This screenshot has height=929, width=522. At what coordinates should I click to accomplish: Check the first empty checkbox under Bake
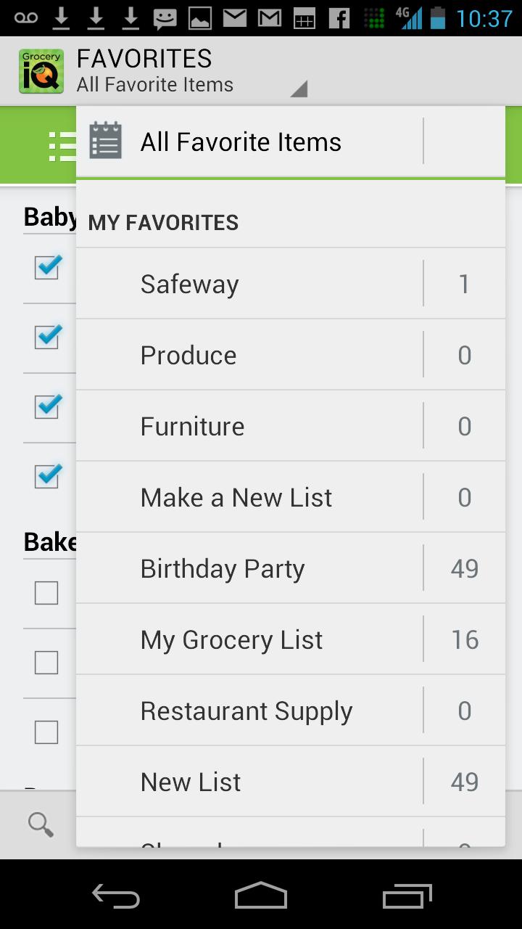(x=46, y=593)
